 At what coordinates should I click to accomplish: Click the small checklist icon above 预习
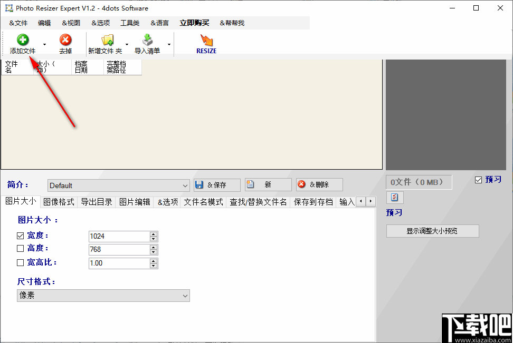tap(395, 197)
